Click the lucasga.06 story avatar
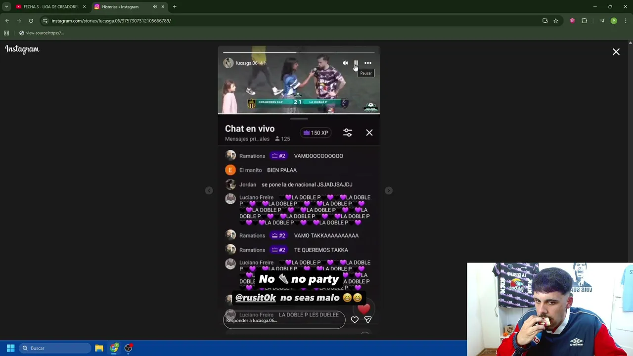 (228, 63)
